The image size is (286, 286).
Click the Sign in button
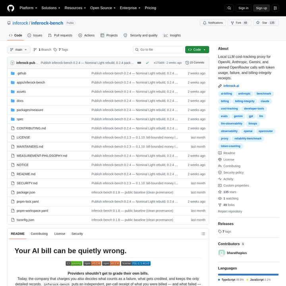(x=243, y=8)
